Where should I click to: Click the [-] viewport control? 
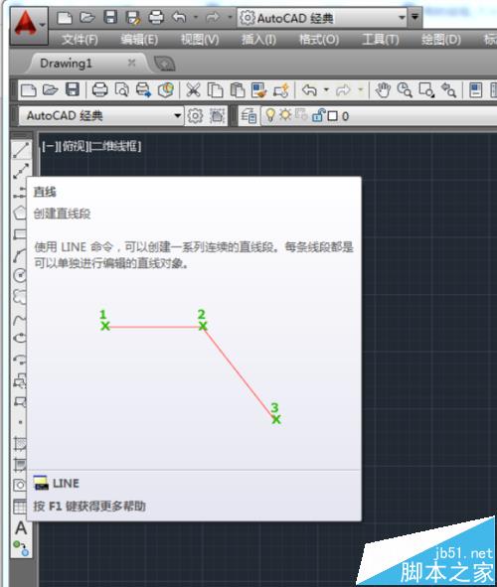[x=51, y=146]
